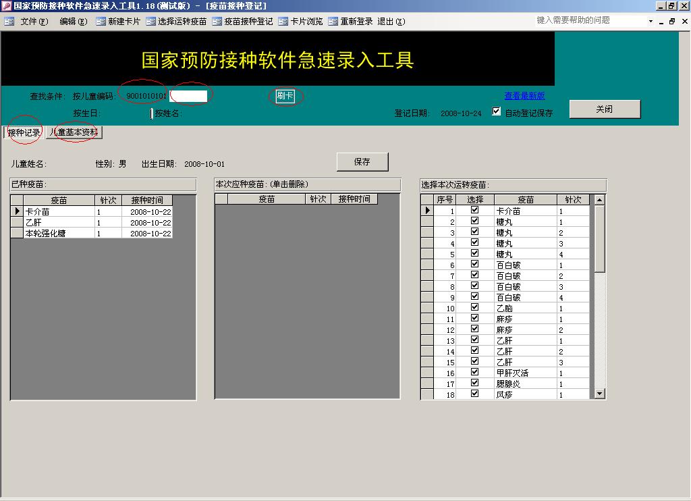Uncheck the 卡介苗 checkbox in row 1
Viewport: 691px width, 501px height.
[474, 210]
